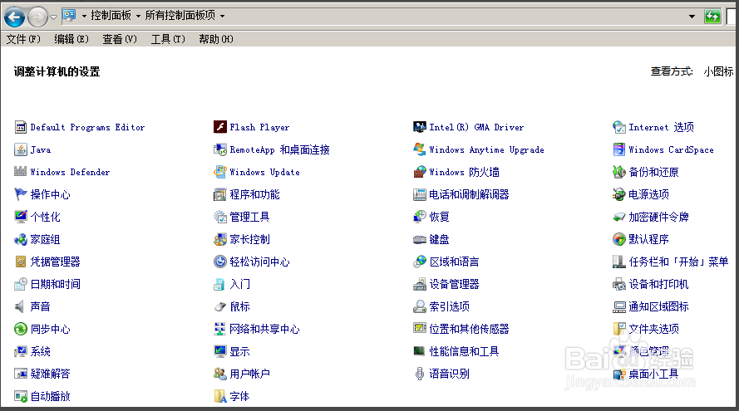
Task: Open the 查看方式 小图标 dropdown
Action: coord(717,72)
